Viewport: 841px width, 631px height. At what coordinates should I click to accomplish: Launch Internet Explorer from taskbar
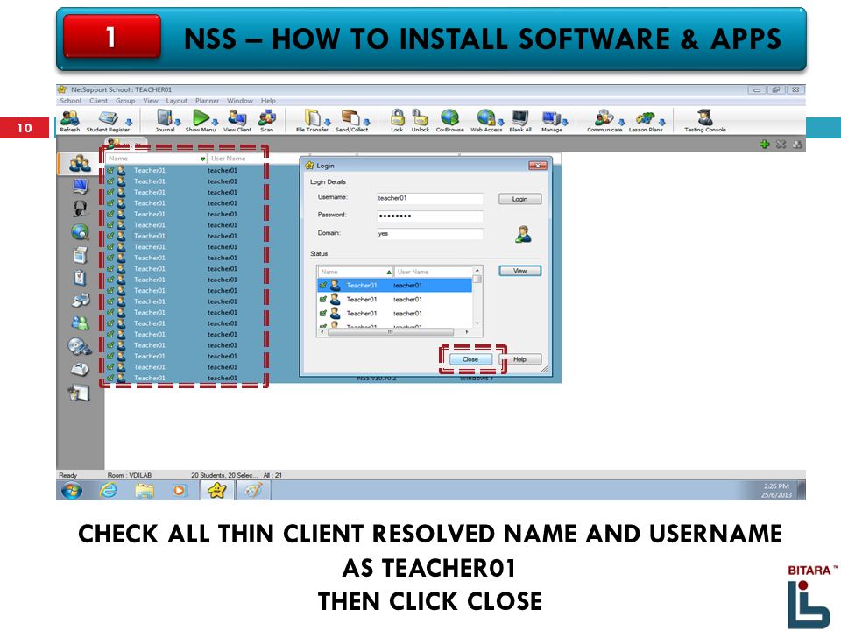pyautogui.click(x=109, y=490)
